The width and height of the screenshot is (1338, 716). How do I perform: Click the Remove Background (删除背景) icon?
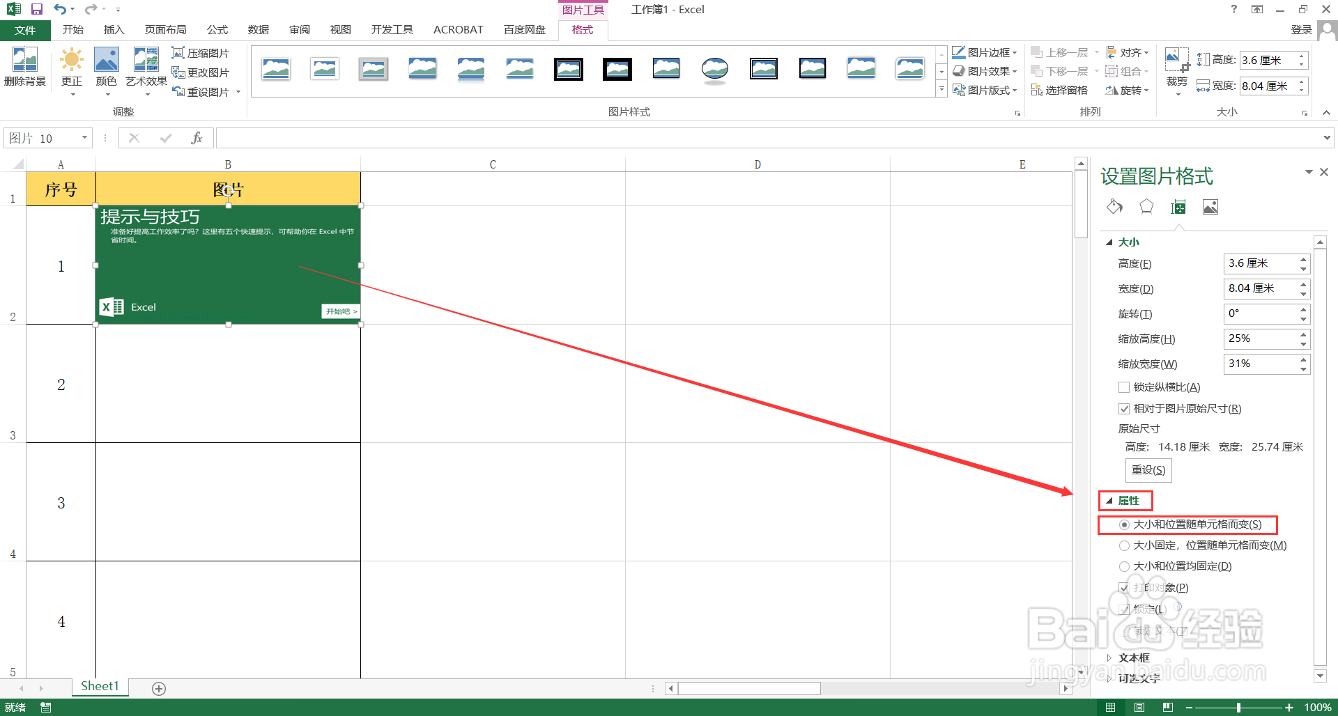(25, 67)
